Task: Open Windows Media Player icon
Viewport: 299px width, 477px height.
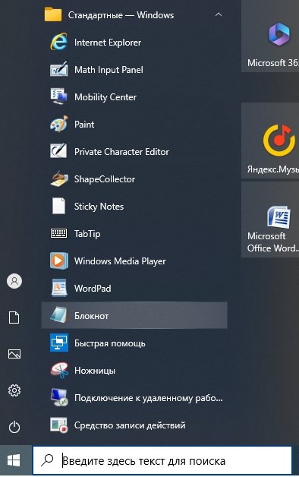Action: [x=58, y=261]
